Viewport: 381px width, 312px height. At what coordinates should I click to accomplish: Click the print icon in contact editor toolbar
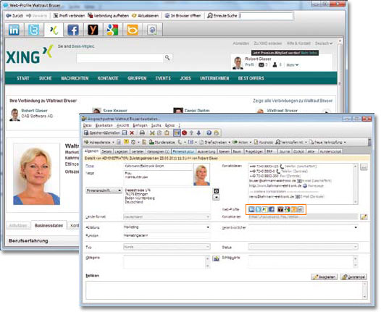pos(142,132)
